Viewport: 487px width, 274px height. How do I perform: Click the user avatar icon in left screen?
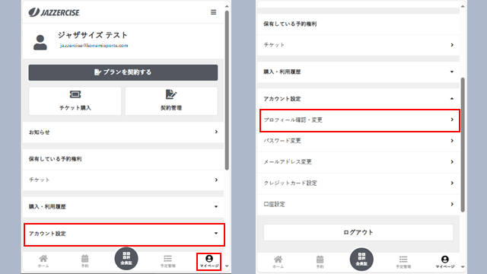point(40,43)
